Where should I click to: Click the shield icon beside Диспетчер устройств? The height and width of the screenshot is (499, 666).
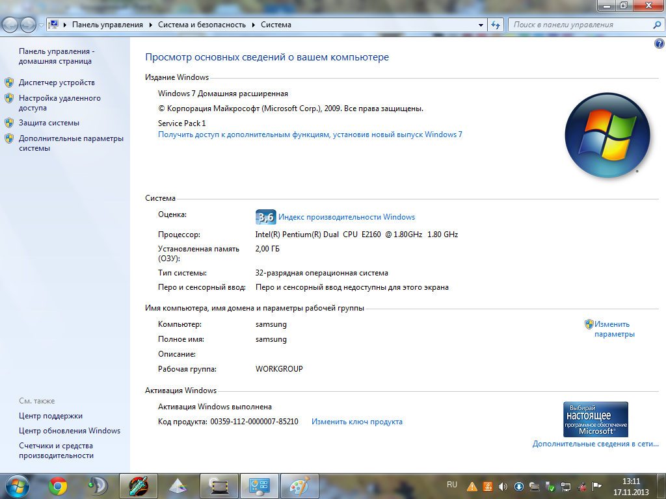point(9,83)
